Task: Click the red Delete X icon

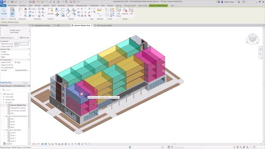Action: click(85, 16)
